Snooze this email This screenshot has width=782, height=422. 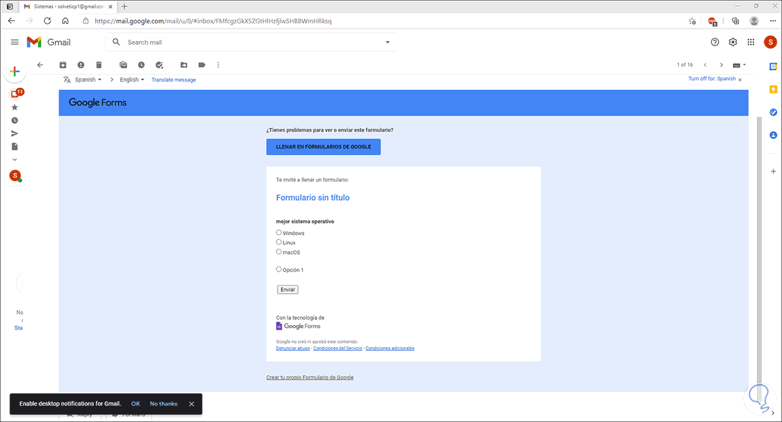(141, 65)
